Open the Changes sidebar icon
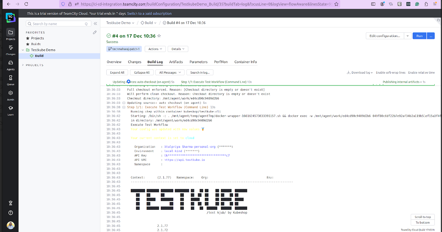The height and width of the screenshot is (232, 442). coord(10,48)
